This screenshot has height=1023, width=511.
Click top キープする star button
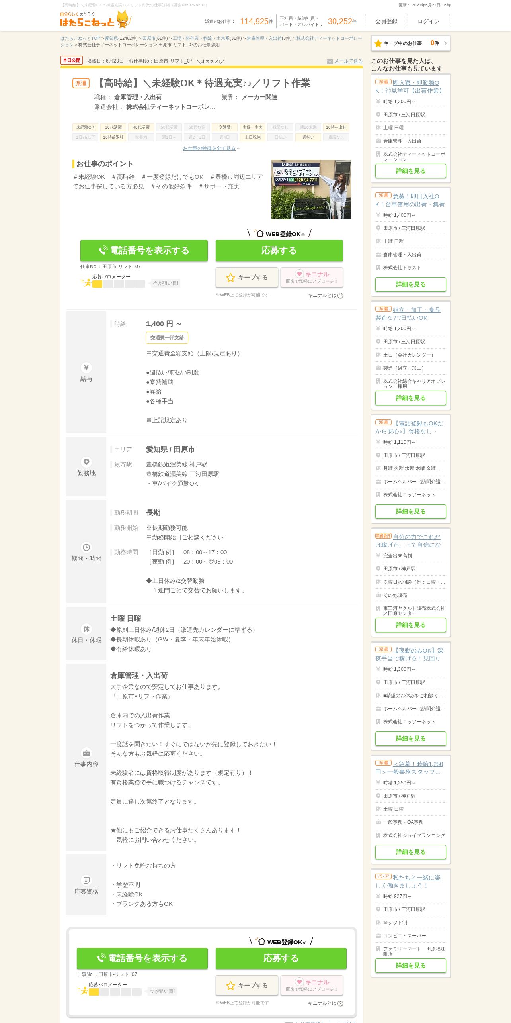click(247, 277)
